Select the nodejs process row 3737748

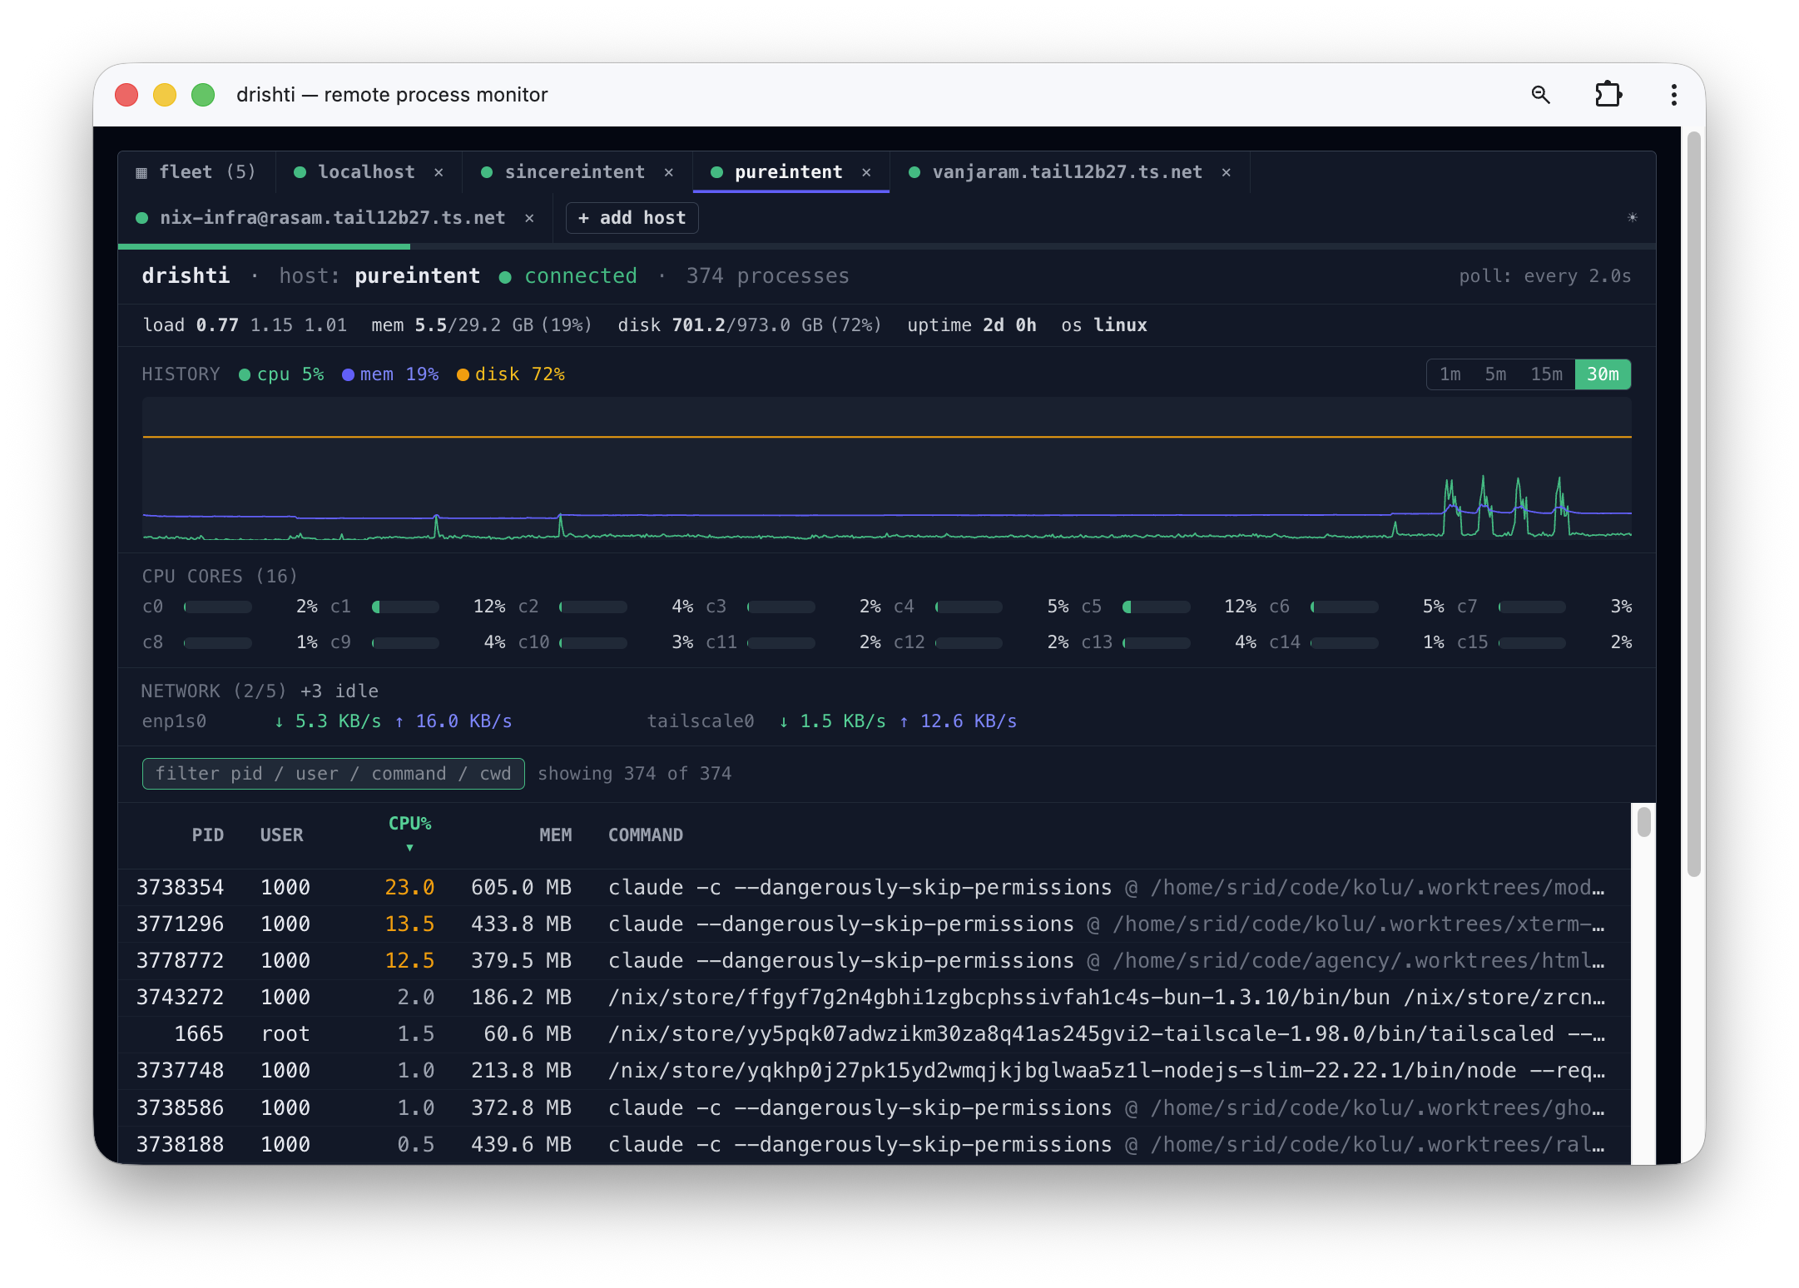[x=874, y=1071]
